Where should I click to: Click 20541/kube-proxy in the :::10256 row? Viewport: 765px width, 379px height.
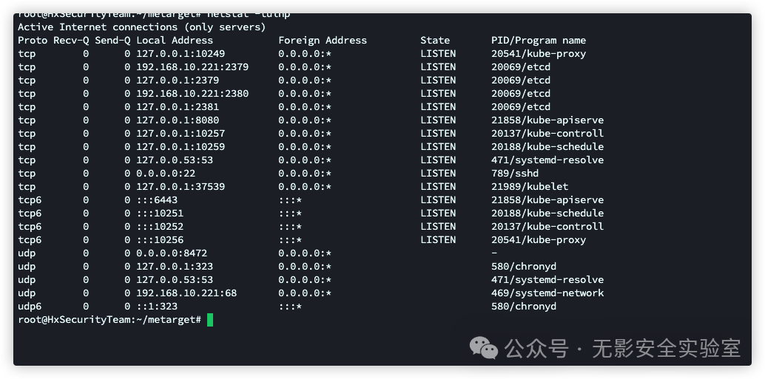point(539,240)
